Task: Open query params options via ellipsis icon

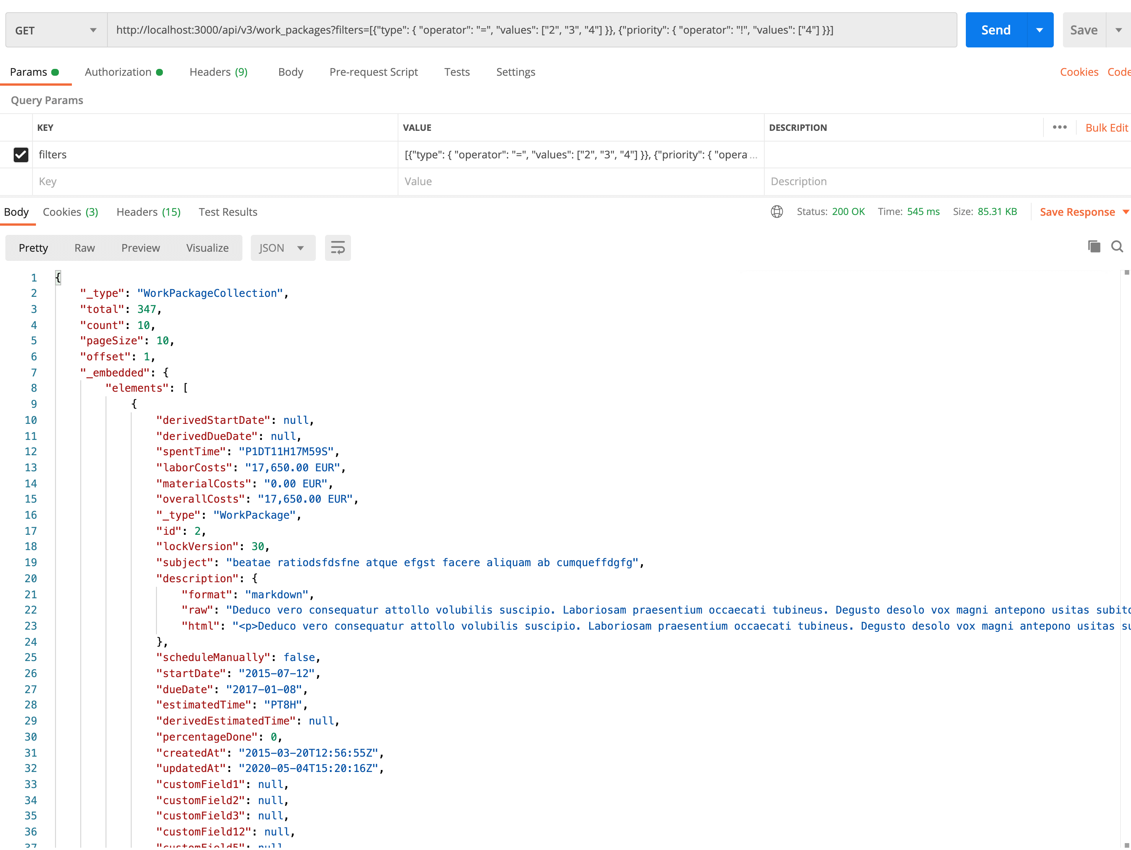Action: (x=1059, y=127)
